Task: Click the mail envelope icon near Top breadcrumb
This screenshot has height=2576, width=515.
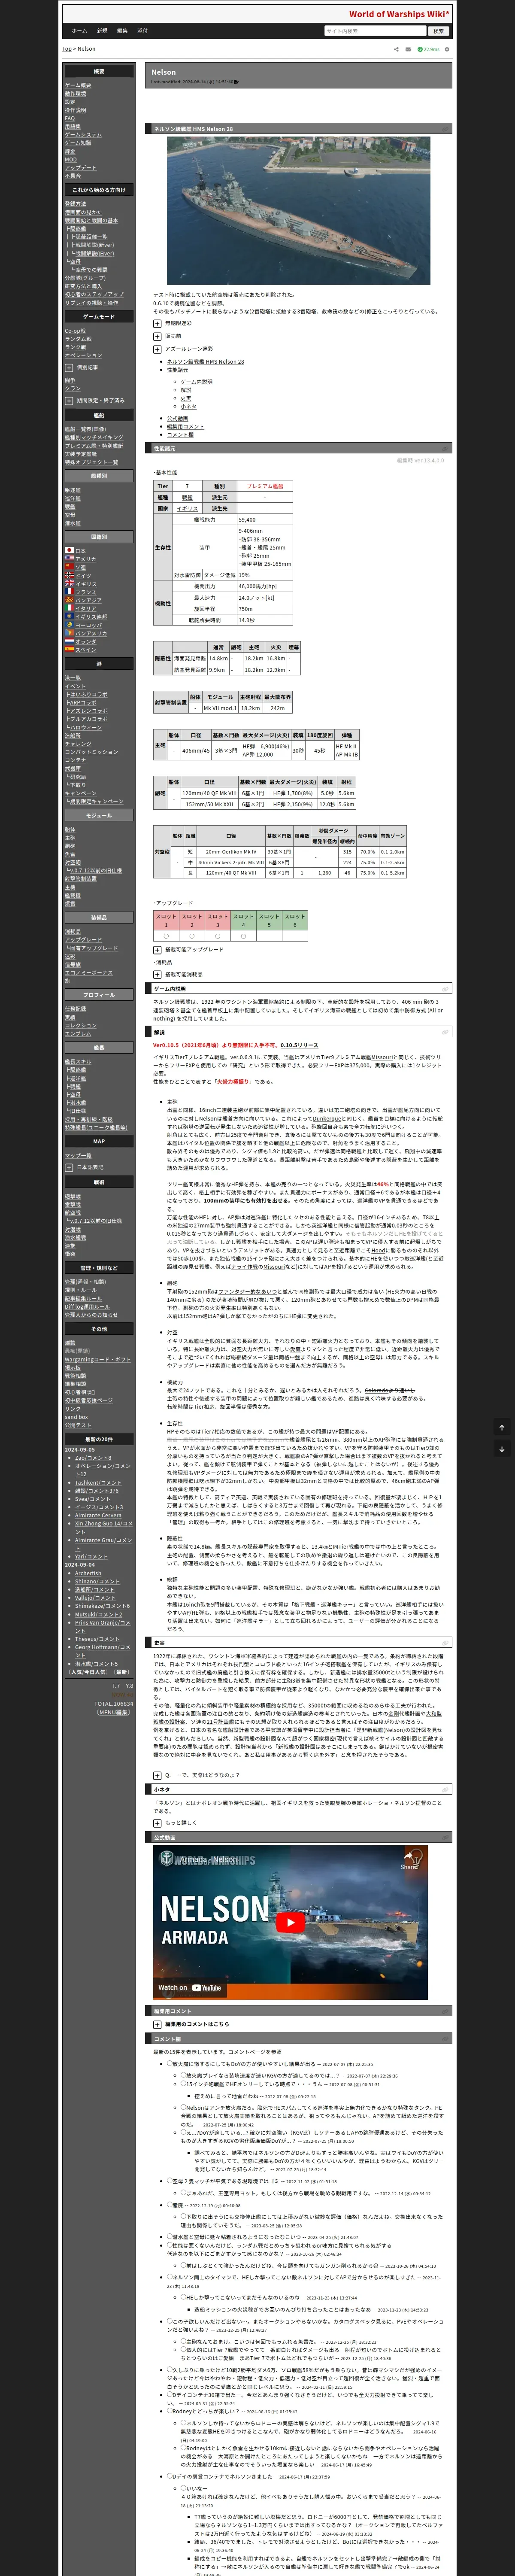Action: click(x=409, y=49)
